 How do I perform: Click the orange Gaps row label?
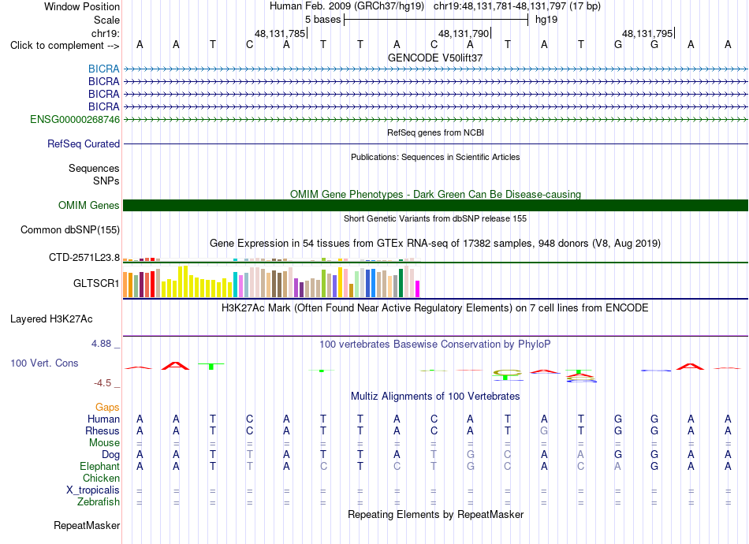pos(107,407)
